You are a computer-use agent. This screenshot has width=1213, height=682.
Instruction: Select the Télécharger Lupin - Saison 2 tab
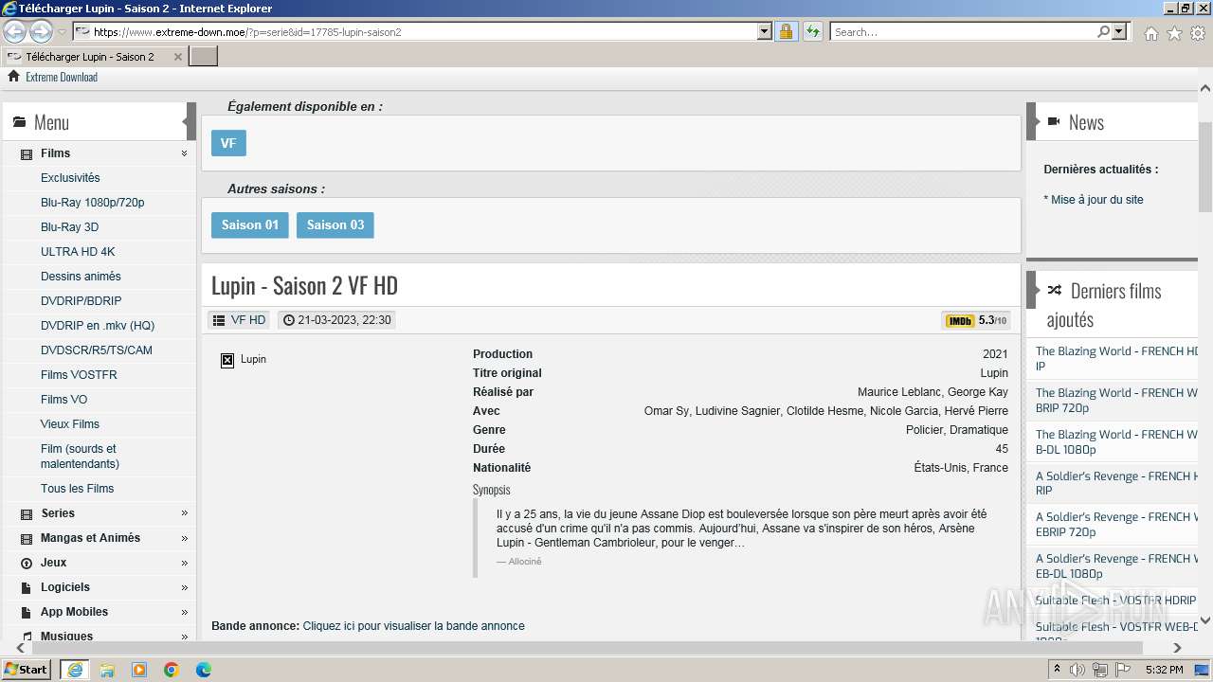pos(90,57)
